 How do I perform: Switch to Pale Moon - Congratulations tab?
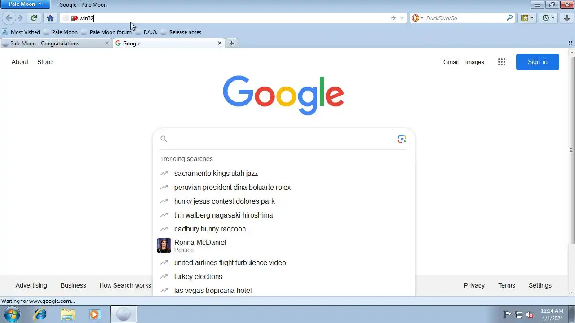coord(52,44)
